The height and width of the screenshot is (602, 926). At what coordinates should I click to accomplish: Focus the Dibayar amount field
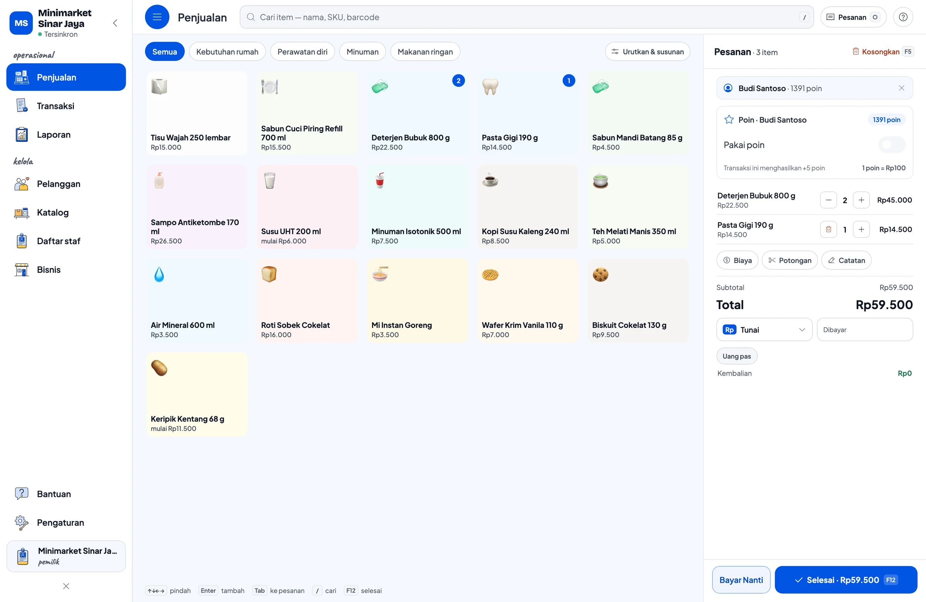pos(865,330)
